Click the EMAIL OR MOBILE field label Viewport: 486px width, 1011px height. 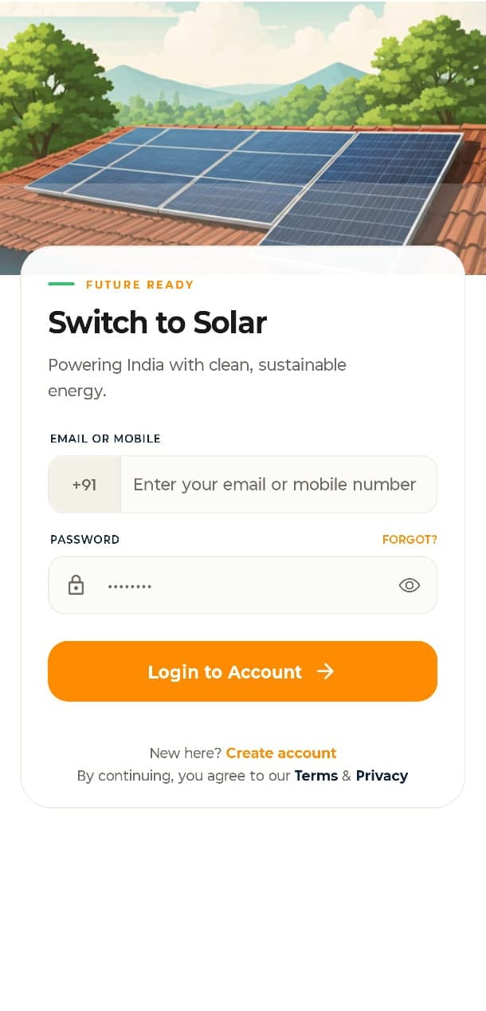105,439
